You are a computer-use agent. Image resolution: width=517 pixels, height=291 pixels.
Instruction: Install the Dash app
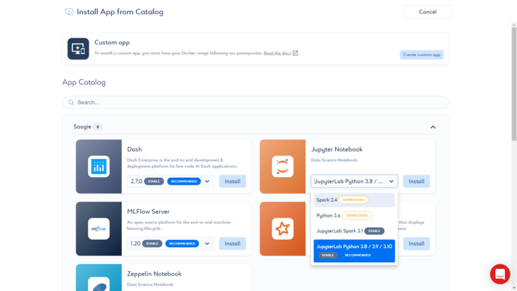coord(232,181)
